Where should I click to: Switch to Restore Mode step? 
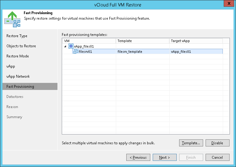point(18,56)
